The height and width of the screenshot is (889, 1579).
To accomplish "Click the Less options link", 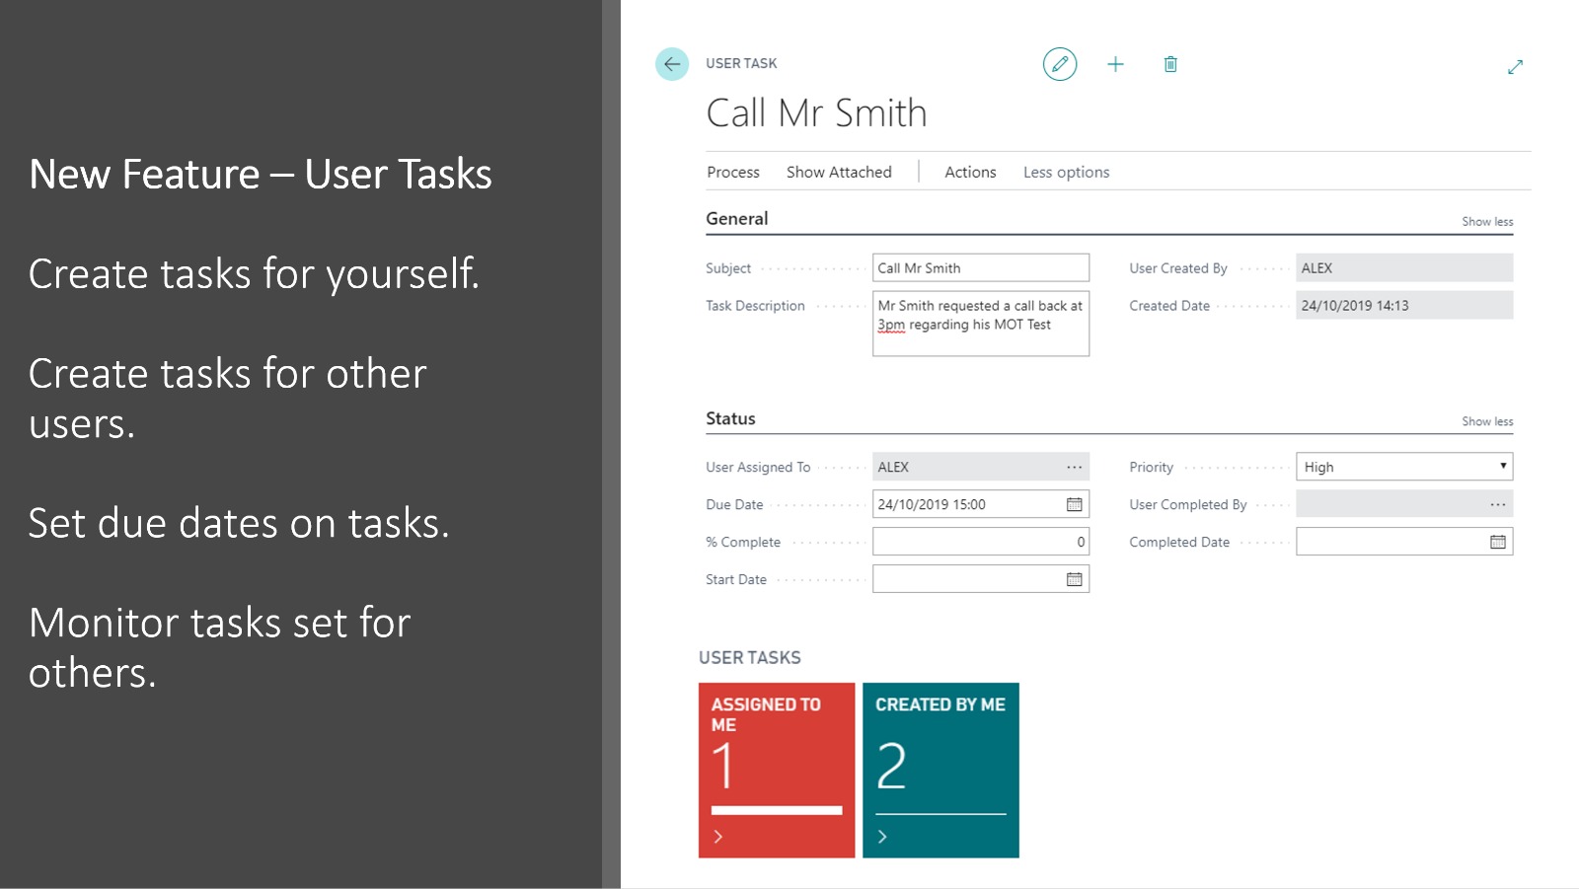I will tap(1066, 172).
